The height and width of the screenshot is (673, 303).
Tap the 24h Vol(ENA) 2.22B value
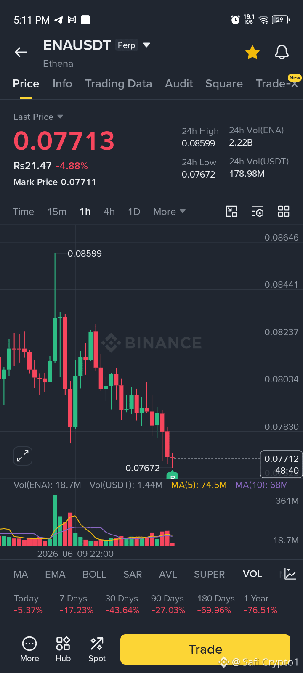[241, 143]
